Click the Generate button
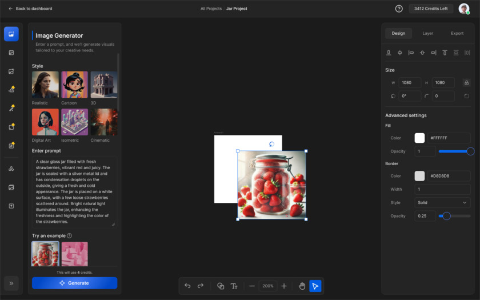Screen dimensions: 480x300 point(74,283)
